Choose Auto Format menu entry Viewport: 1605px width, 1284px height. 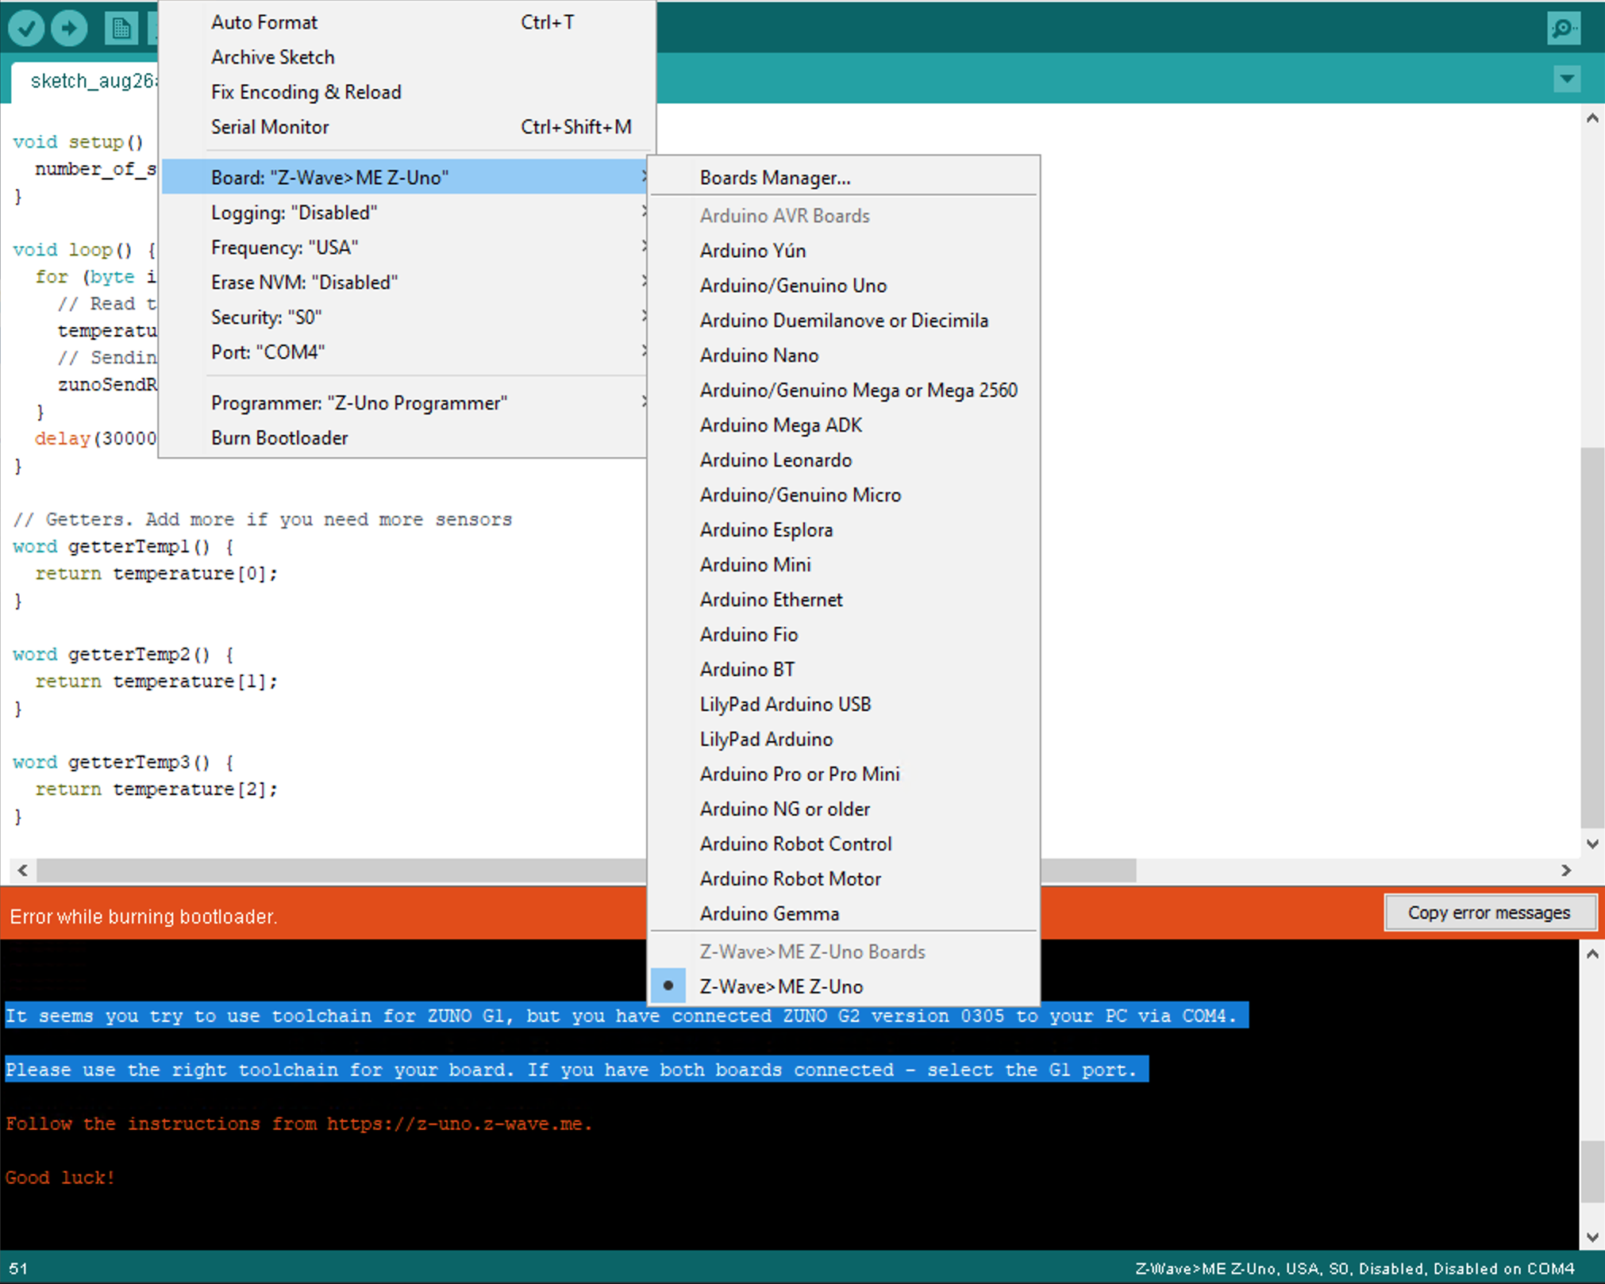[x=408, y=22]
